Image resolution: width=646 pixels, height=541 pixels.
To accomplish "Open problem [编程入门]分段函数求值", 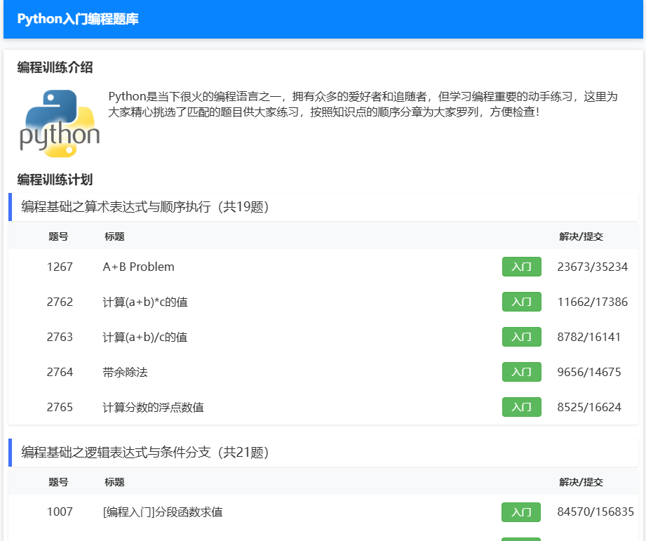I will pos(163,512).
